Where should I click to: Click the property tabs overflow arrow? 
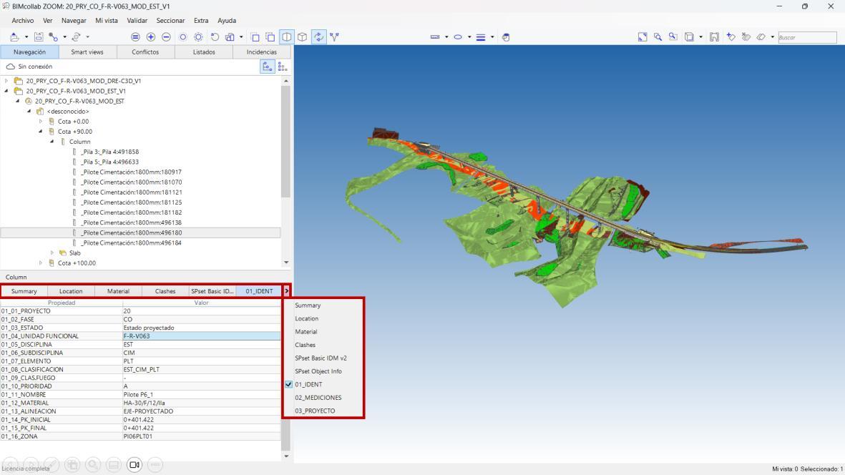(x=286, y=291)
